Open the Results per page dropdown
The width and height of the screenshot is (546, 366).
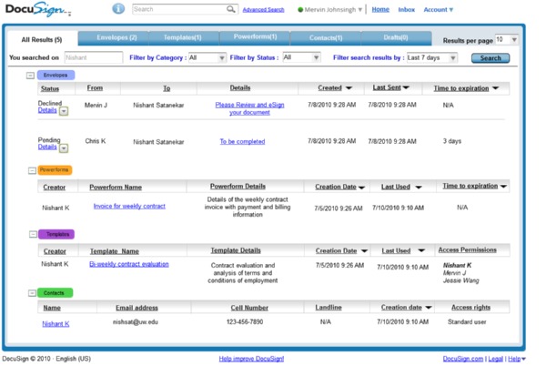pyautogui.click(x=514, y=40)
